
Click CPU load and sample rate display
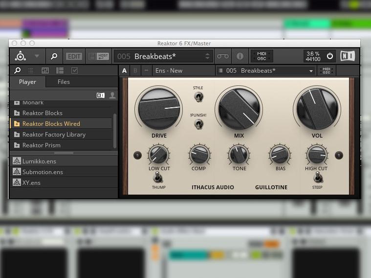tap(313, 56)
